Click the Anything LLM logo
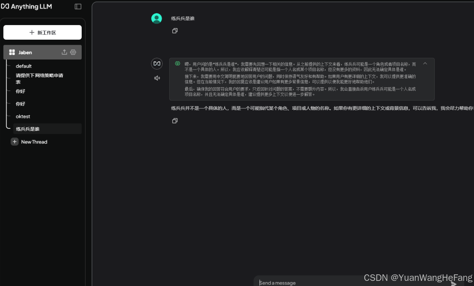The height and width of the screenshot is (286, 474). pyautogui.click(x=27, y=6)
